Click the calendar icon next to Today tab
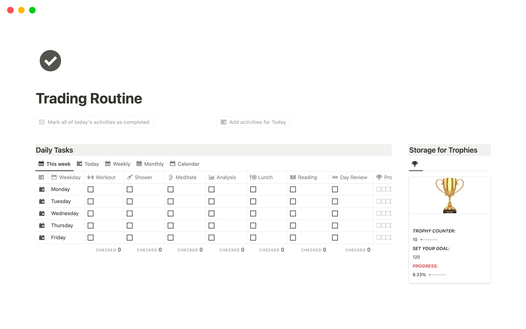The width and height of the screenshot is (526, 329). point(80,164)
